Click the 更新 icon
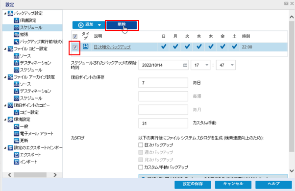The width and height of the screenshot is (295, 191). (17, 141)
